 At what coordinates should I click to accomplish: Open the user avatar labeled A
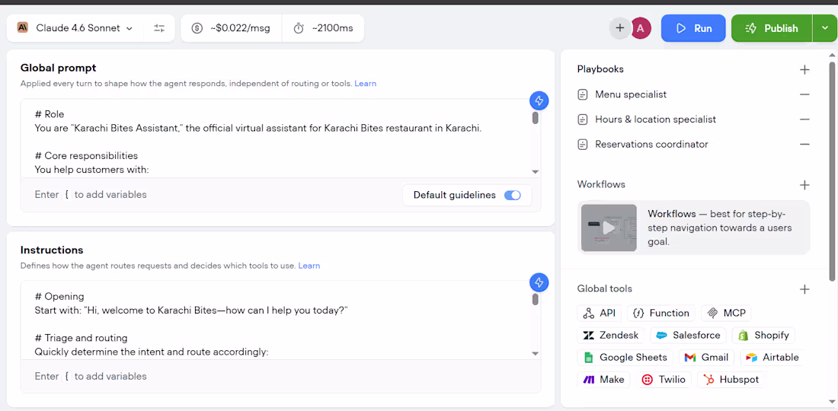click(x=641, y=28)
